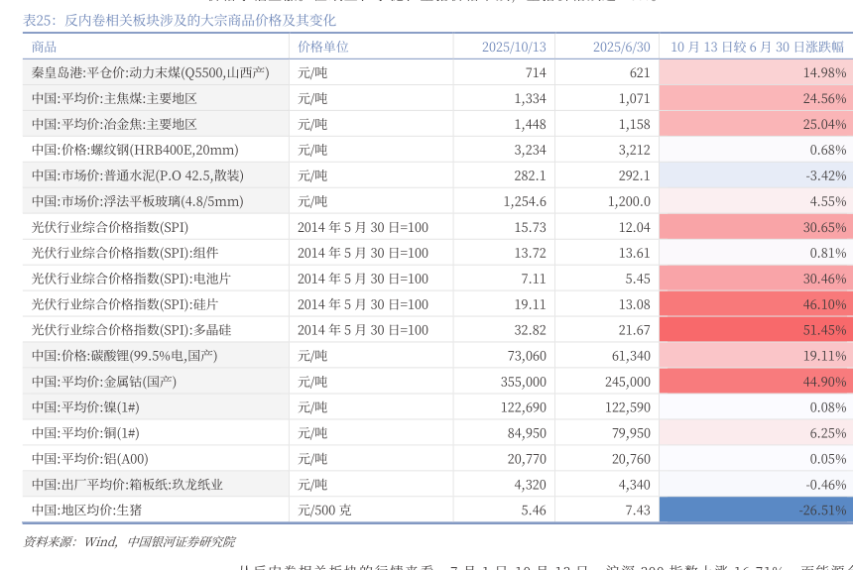Viewport: 853px width, 570px height.
Task: Click the 碳酸锂 (99.5%电,国产) row label
Action: [x=124, y=356]
